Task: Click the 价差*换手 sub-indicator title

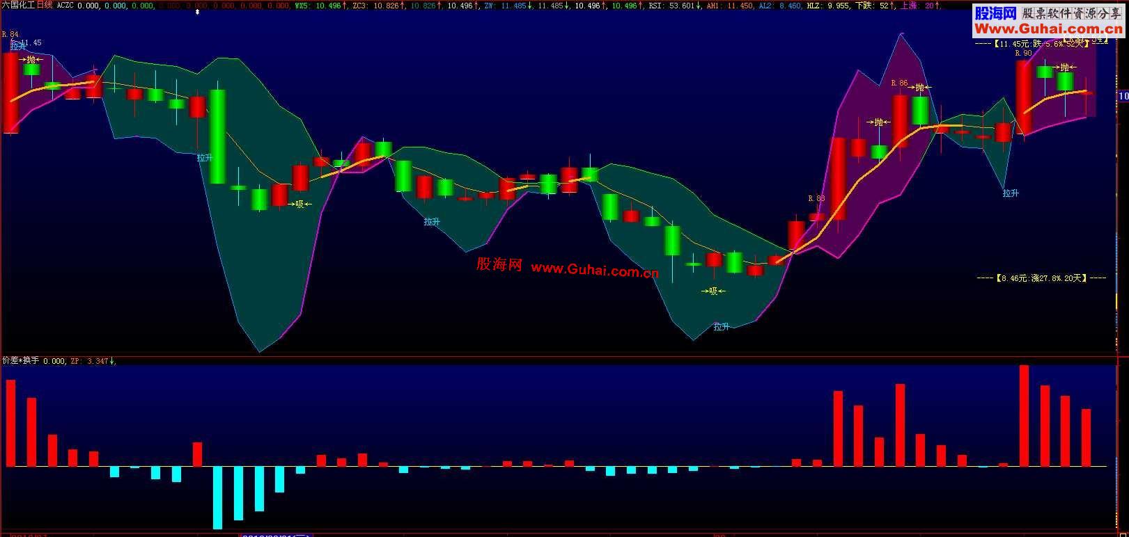Action: 21,360
